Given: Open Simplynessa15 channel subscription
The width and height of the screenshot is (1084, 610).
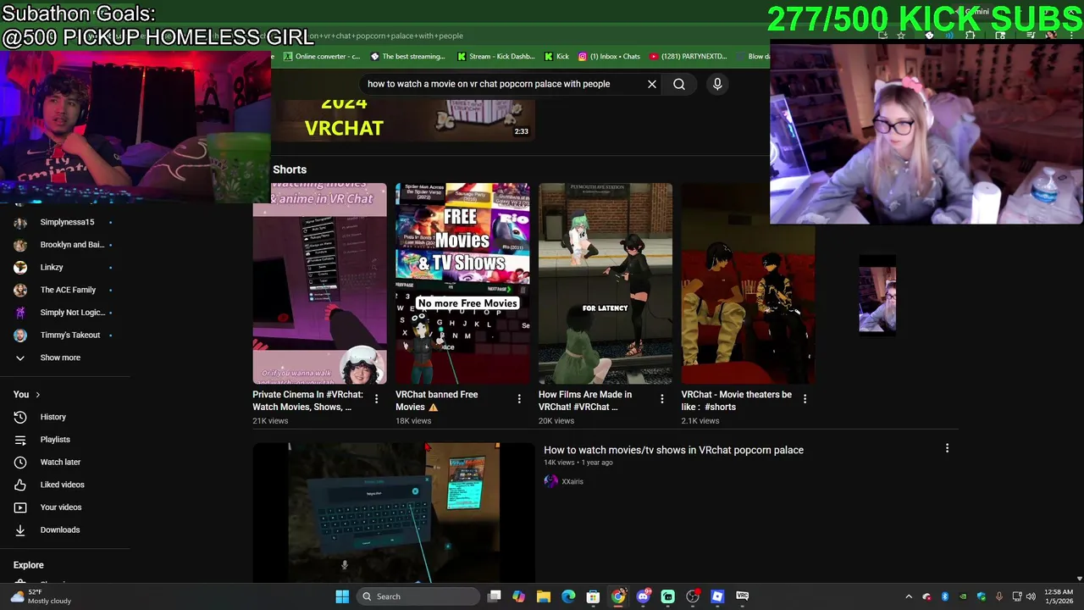Looking at the screenshot, I should [x=65, y=222].
